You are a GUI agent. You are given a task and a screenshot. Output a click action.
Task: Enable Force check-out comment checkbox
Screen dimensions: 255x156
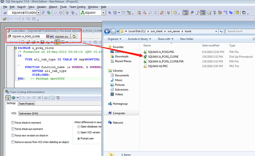[13, 129]
